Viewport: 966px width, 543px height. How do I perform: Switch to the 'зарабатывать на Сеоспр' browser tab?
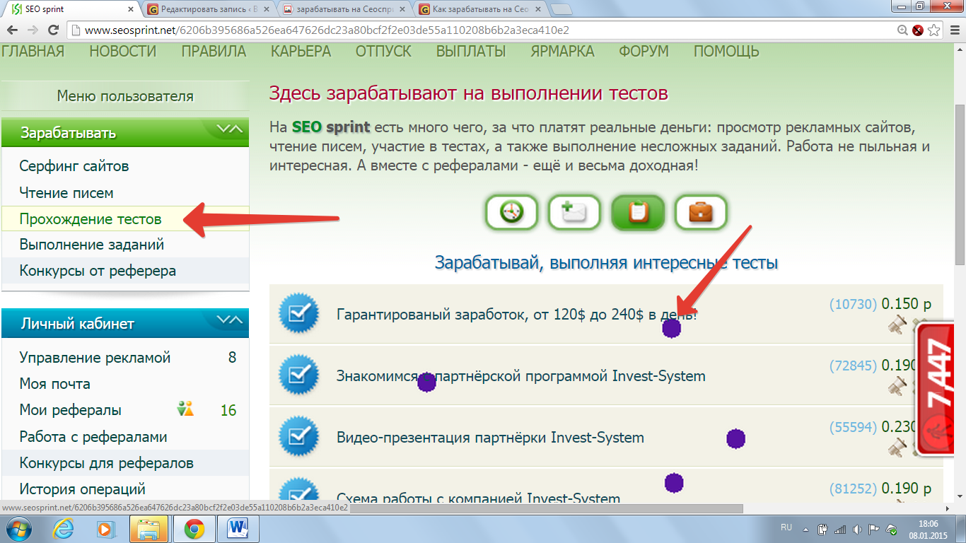click(345, 9)
